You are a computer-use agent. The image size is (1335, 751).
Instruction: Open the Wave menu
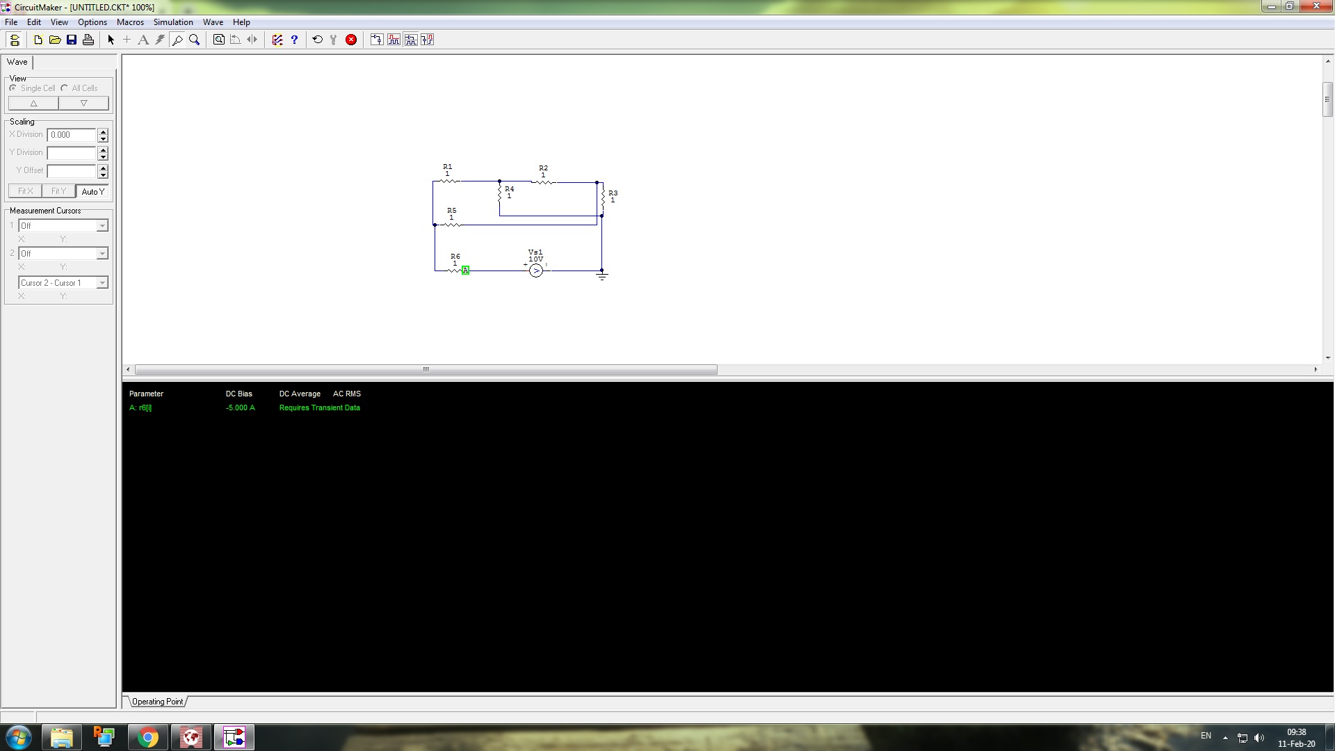point(213,22)
